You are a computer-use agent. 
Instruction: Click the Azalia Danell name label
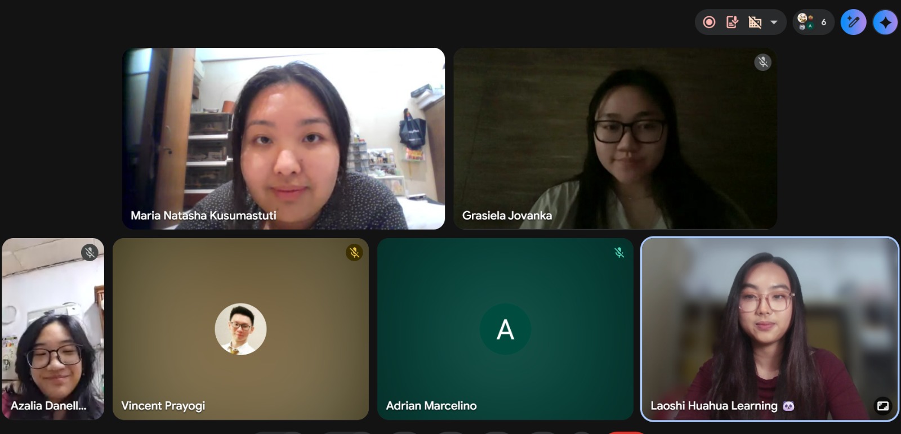point(48,406)
